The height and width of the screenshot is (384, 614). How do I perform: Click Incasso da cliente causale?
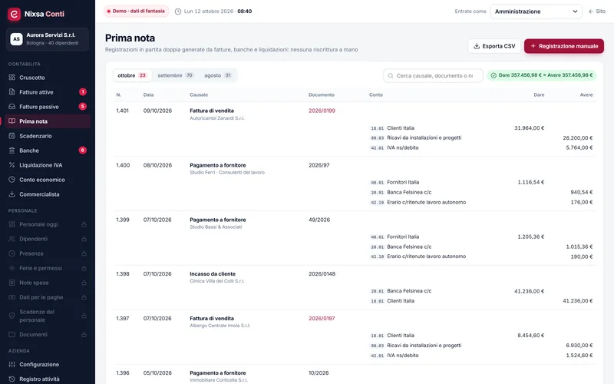tap(213, 274)
